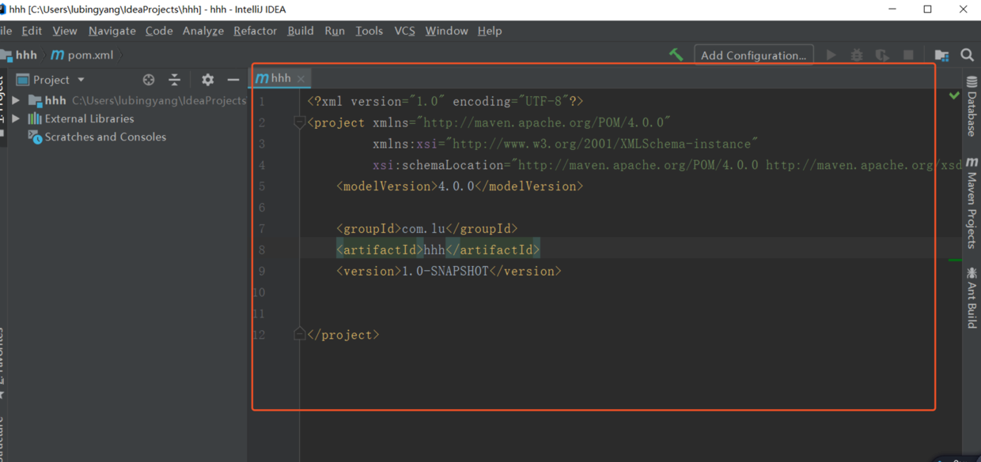Viewport: 981px width, 462px height.
Task: Click the Debug bug icon
Action: click(x=857, y=55)
